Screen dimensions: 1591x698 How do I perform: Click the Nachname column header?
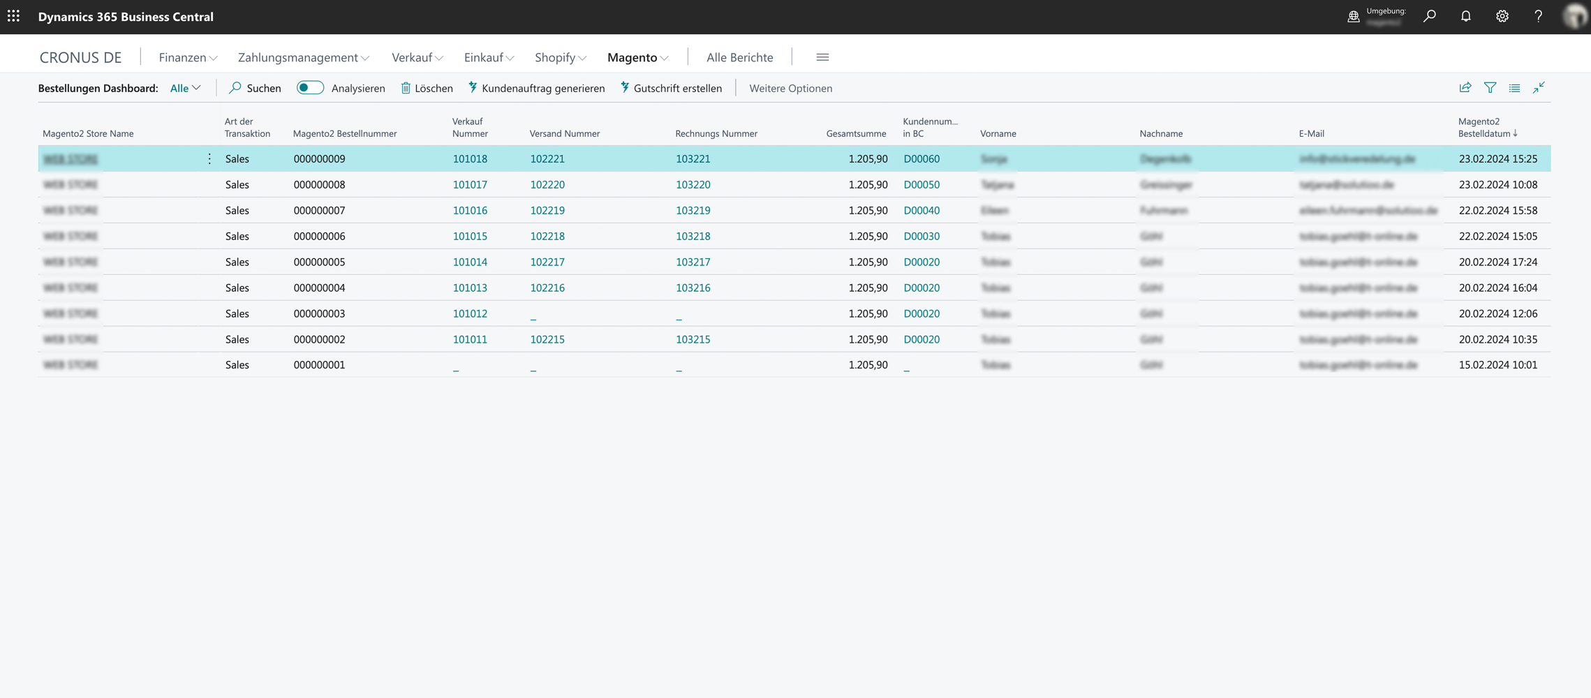(x=1161, y=133)
